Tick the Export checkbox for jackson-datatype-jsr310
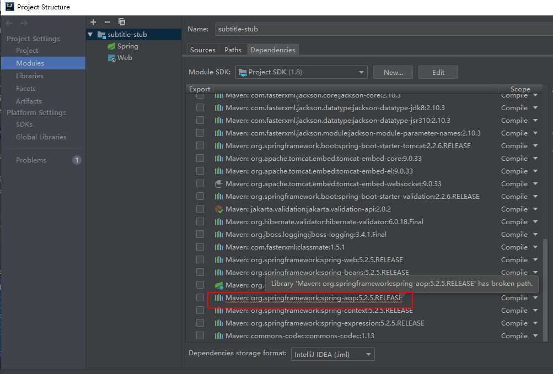The width and height of the screenshot is (553, 374). pyautogui.click(x=200, y=120)
